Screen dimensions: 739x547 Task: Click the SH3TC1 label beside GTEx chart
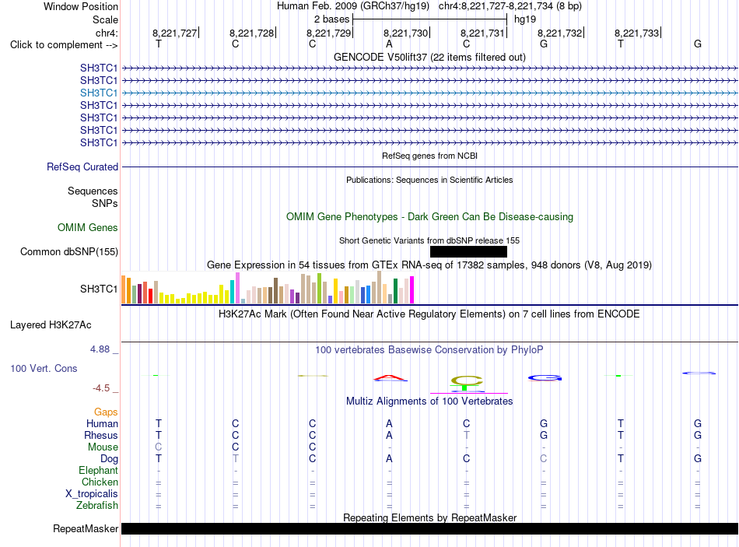click(99, 289)
